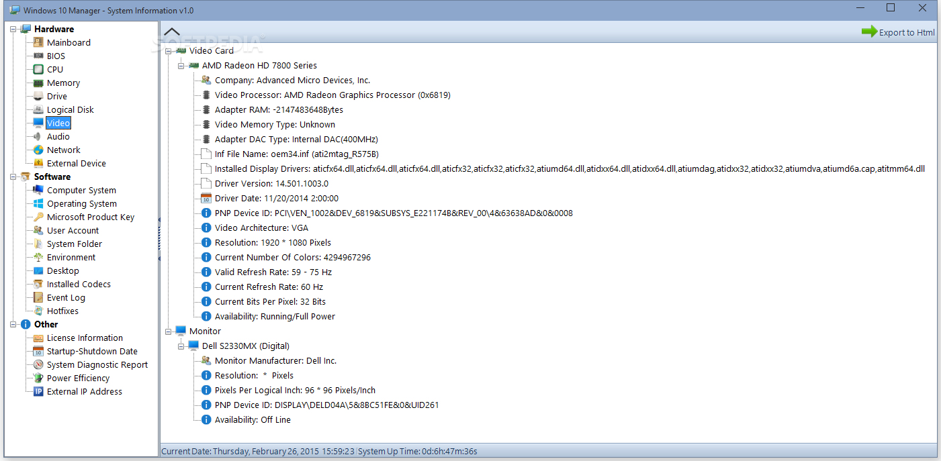This screenshot has height=461, width=941.
Task: Select the Current Refresh Rate: 60 Hz row
Action: [269, 287]
